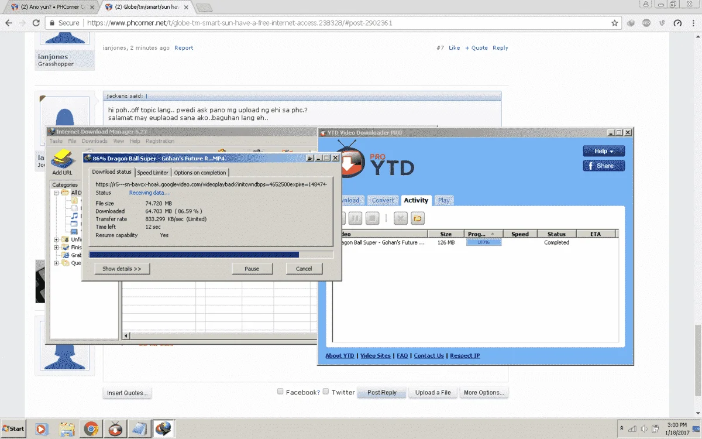Image resolution: width=702 pixels, height=439 pixels.
Task: Check the Twitter checkbox
Action: pyautogui.click(x=326, y=392)
